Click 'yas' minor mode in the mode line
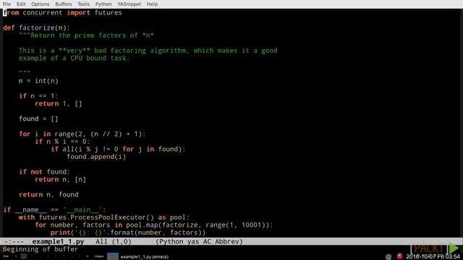Screen dimensions: 463x260 click(x=193, y=241)
